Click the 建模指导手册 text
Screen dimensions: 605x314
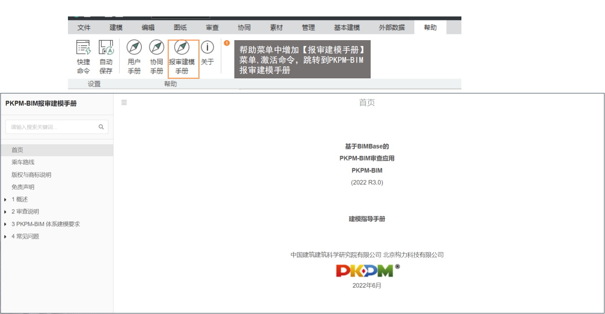pos(367,219)
